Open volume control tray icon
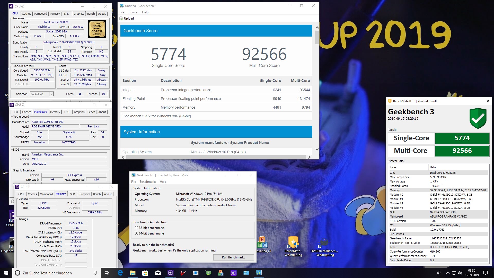This screenshot has width=494, height=278. (x=460, y=273)
